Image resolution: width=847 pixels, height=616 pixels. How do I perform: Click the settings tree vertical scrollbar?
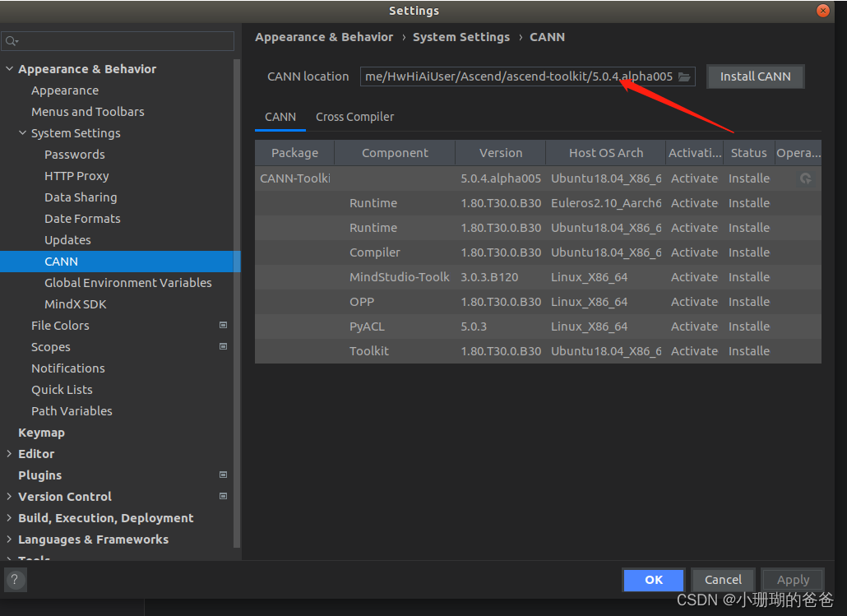(x=237, y=303)
